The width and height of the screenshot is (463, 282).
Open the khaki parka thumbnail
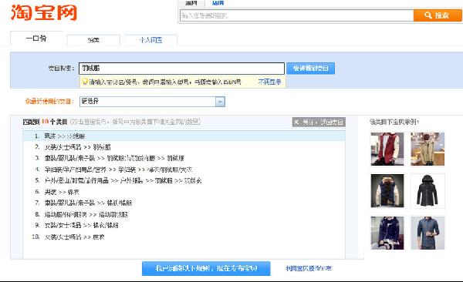(428, 149)
